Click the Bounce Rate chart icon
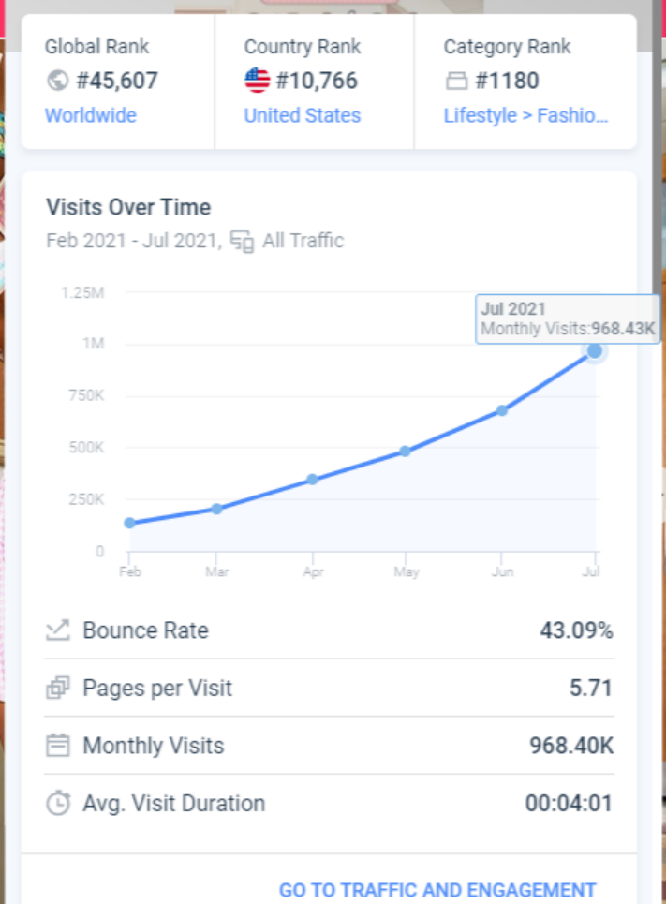666x904 pixels. point(58,630)
